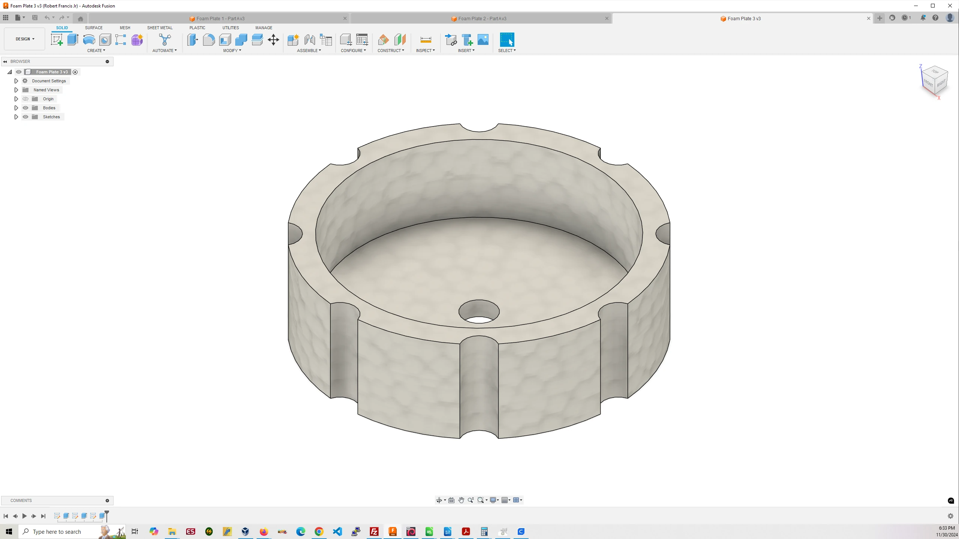The height and width of the screenshot is (539, 959).
Task: Collapse the Browser panel
Action: point(5,61)
